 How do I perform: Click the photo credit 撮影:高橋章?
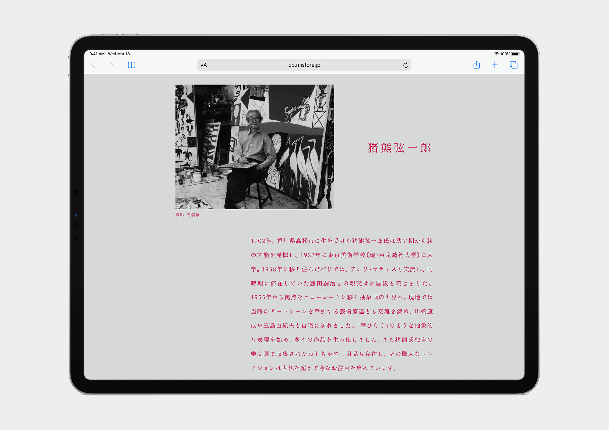[187, 215]
